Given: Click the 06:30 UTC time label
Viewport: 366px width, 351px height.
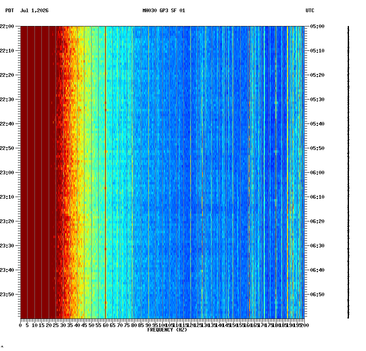Looking at the screenshot, I should click(317, 246).
